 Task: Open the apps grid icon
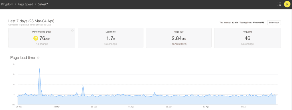point(279,4)
